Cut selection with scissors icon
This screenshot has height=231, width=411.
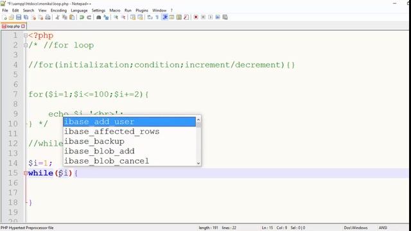(57, 17)
